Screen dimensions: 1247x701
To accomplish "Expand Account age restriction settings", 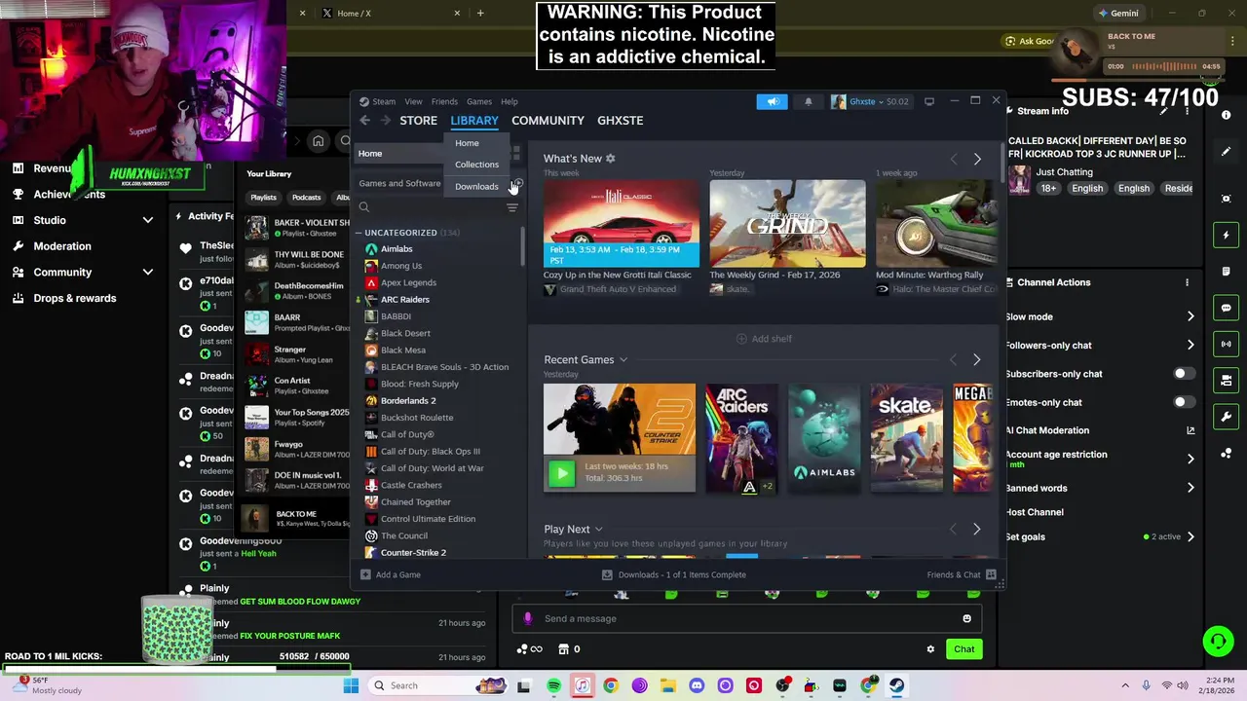I will click(1190, 459).
